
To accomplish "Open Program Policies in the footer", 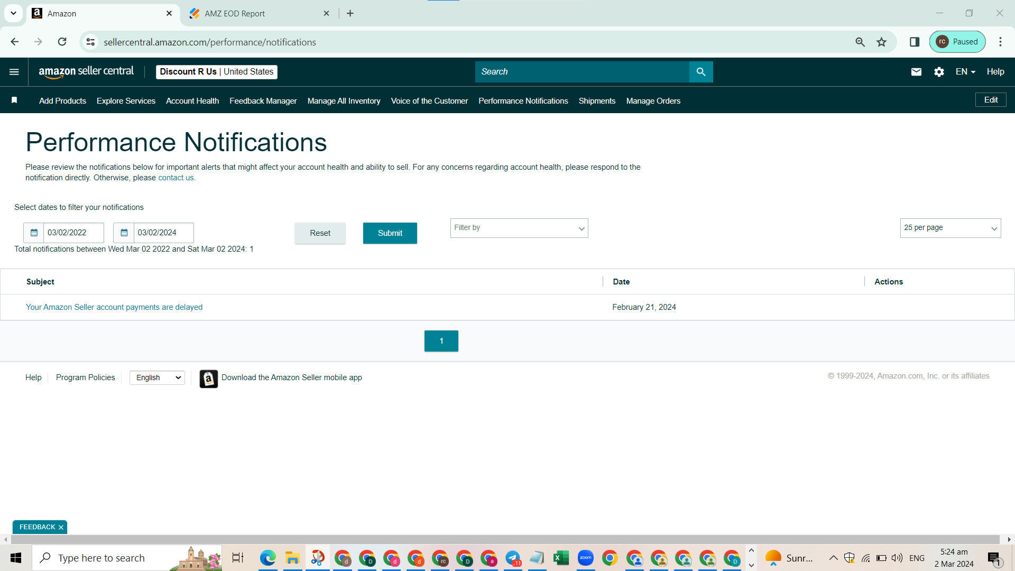I will [x=86, y=377].
